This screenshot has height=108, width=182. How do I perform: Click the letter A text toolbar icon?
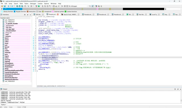(31, 6)
